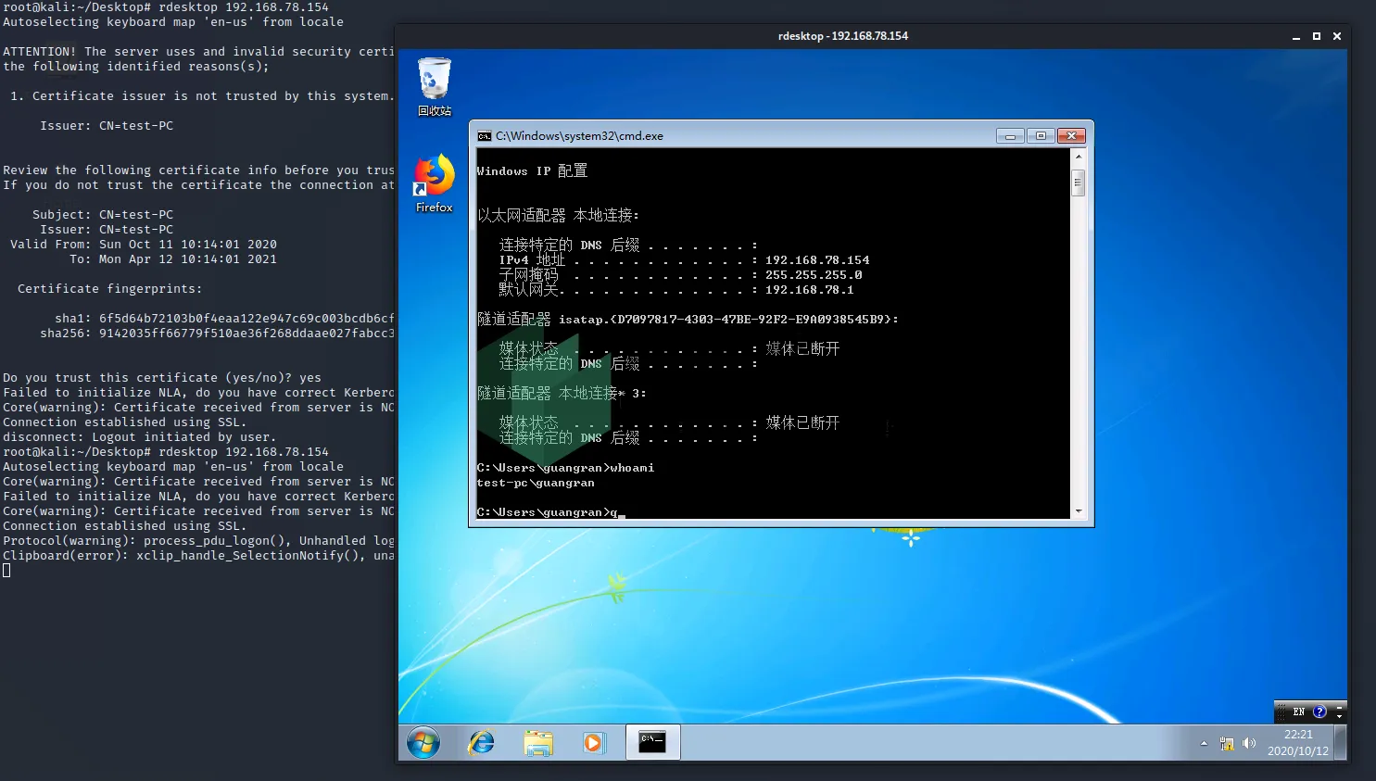Click the rdesktop window title text
1376x781 pixels.
(x=843, y=36)
